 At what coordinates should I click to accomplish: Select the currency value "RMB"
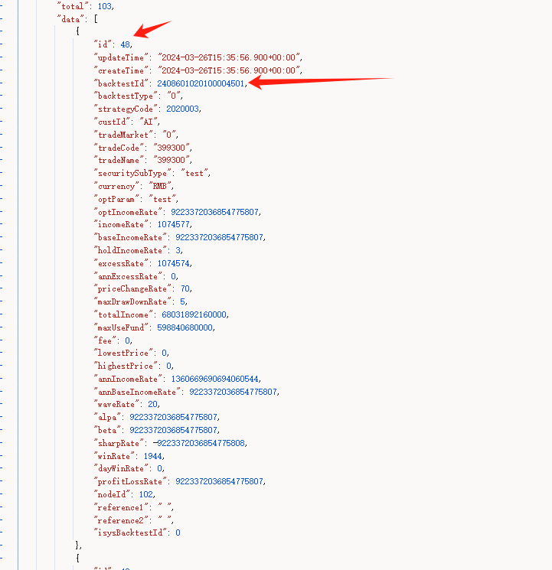(160, 186)
